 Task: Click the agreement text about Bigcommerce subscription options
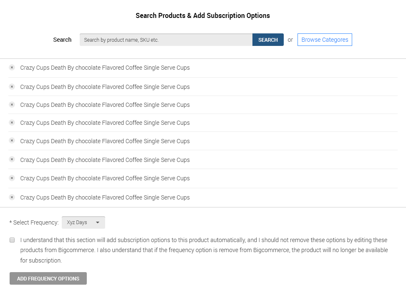204,250
